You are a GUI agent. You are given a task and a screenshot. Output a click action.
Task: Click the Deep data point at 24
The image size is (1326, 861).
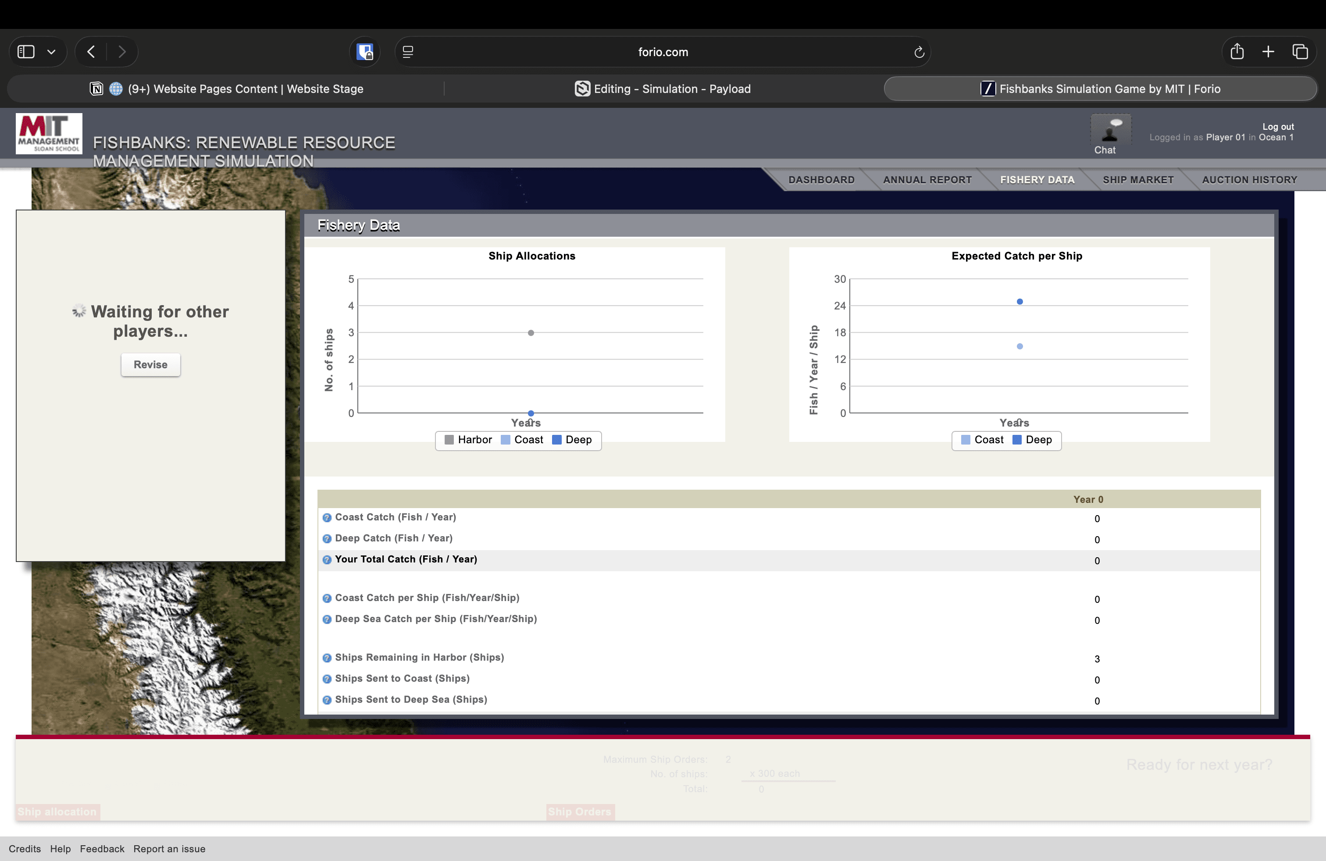[1019, 302]
